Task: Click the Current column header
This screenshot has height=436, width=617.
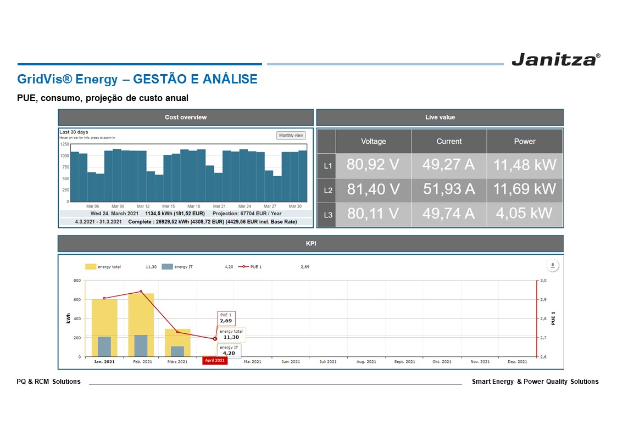Action: click(449, 142)
